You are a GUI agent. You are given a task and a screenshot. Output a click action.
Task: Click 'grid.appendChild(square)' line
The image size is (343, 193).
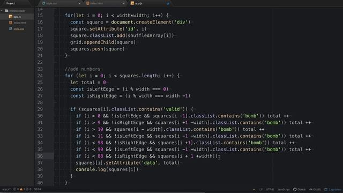click(x=103, y=42)
